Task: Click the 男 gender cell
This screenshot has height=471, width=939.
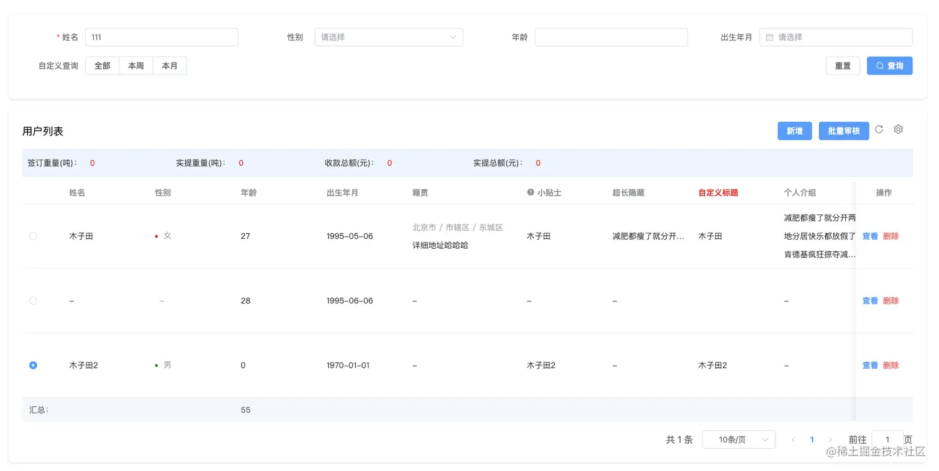Action: point(167,365)
